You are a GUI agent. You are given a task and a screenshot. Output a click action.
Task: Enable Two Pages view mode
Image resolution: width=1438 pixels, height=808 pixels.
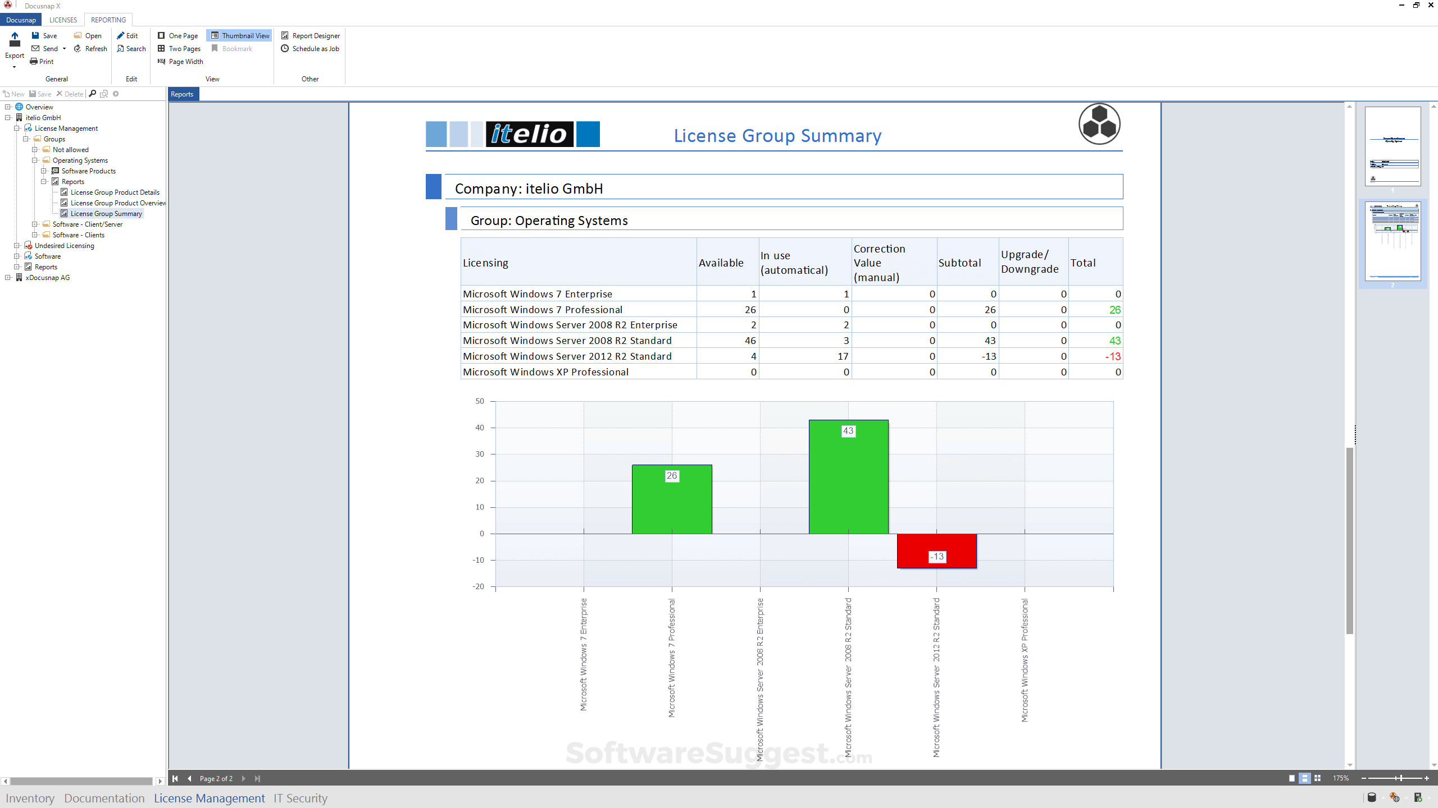pyautogui.click(x=179, y=49)
